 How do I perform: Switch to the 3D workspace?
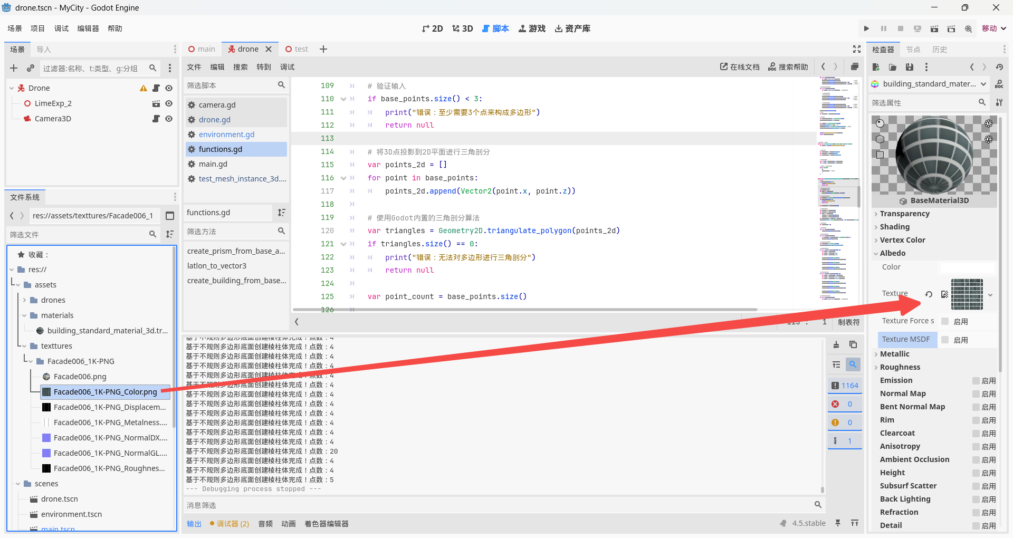462,28
